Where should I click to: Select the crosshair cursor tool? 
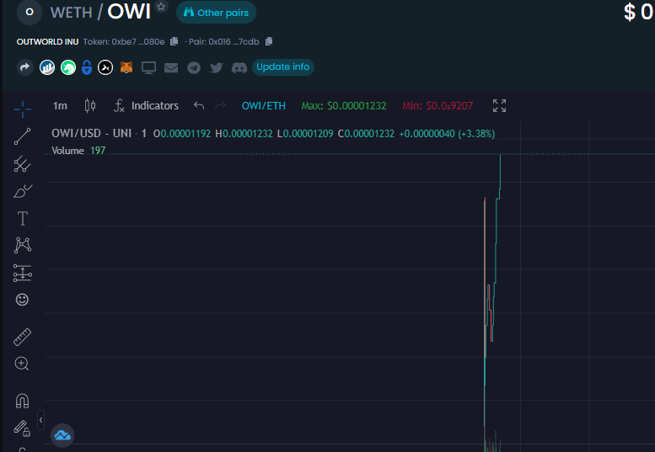(x=23, y=109)
